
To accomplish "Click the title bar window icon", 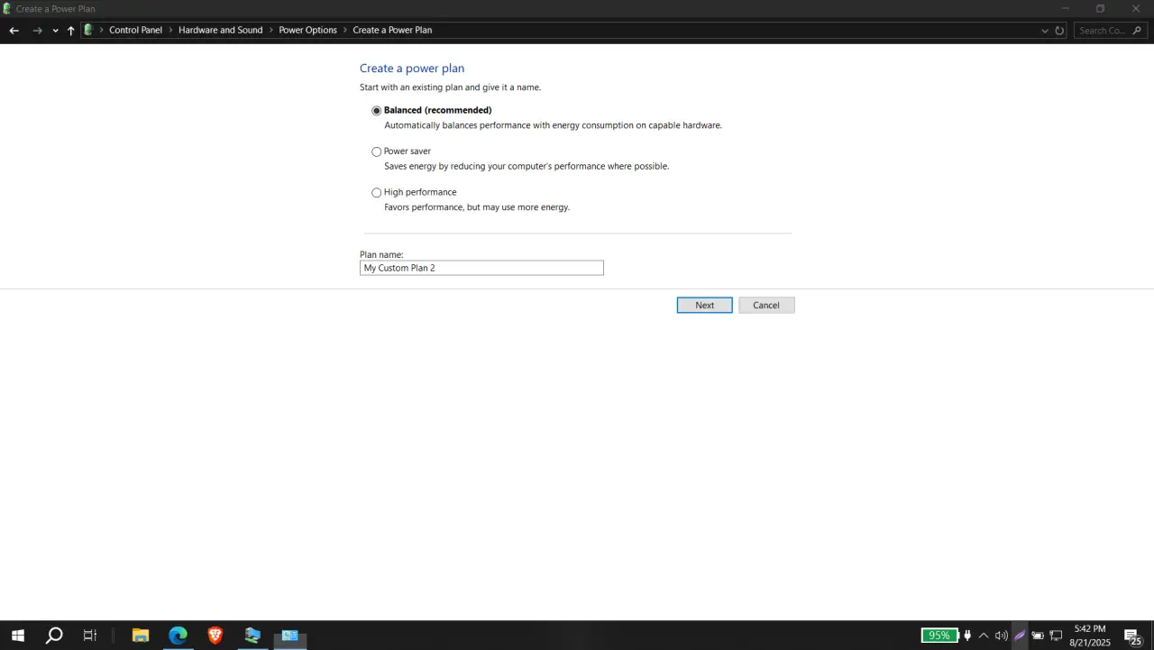I will 7,8.
